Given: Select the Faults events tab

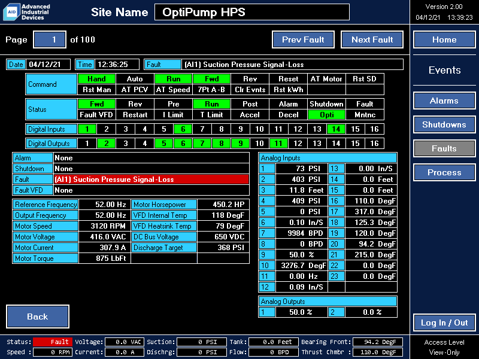Looking at the screenshot, I should coord(444,148).
